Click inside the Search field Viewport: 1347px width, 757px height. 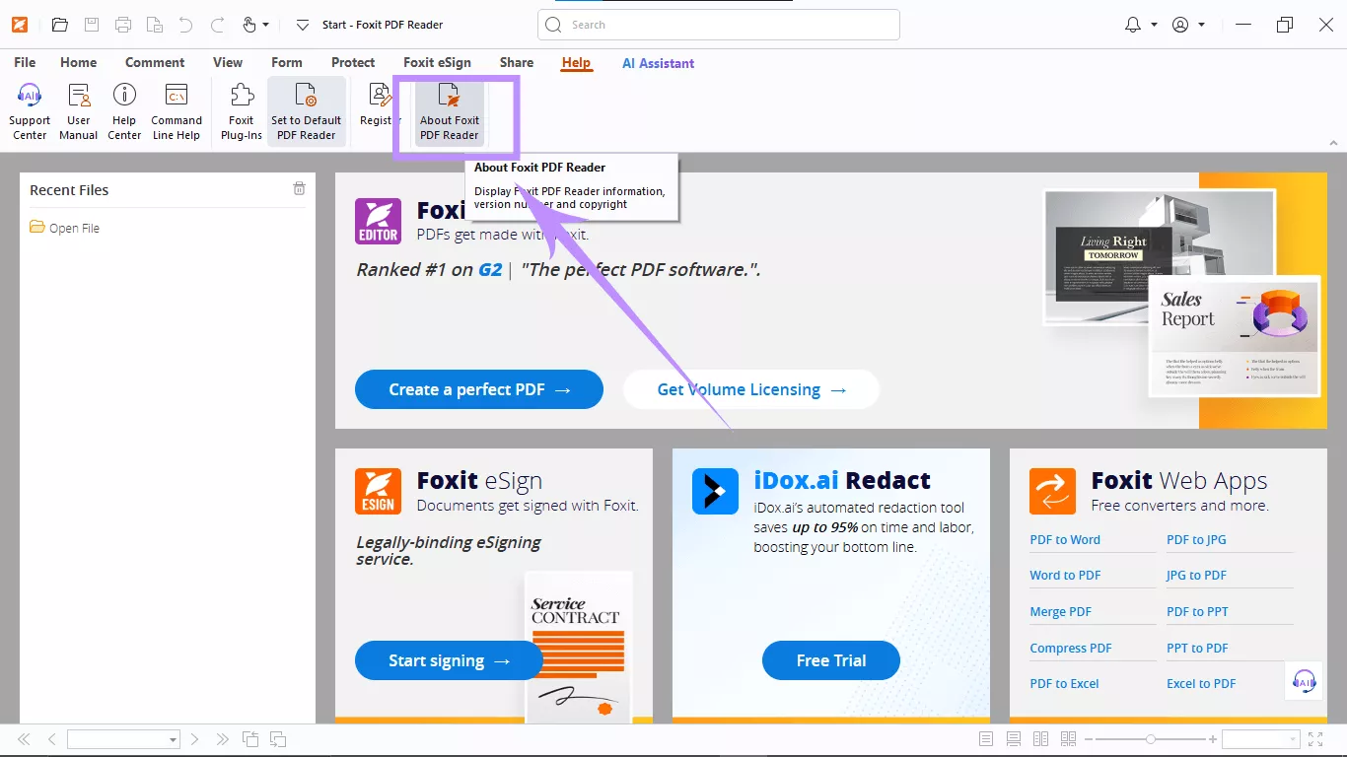(718, 25)
